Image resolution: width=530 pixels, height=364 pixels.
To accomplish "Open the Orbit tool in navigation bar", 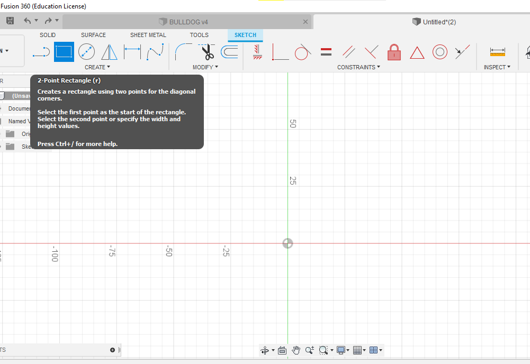I will (x=265, y=350).
